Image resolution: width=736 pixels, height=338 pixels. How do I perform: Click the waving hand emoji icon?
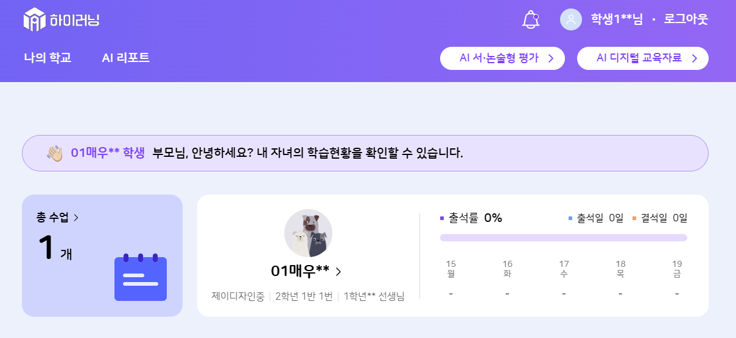55,153
